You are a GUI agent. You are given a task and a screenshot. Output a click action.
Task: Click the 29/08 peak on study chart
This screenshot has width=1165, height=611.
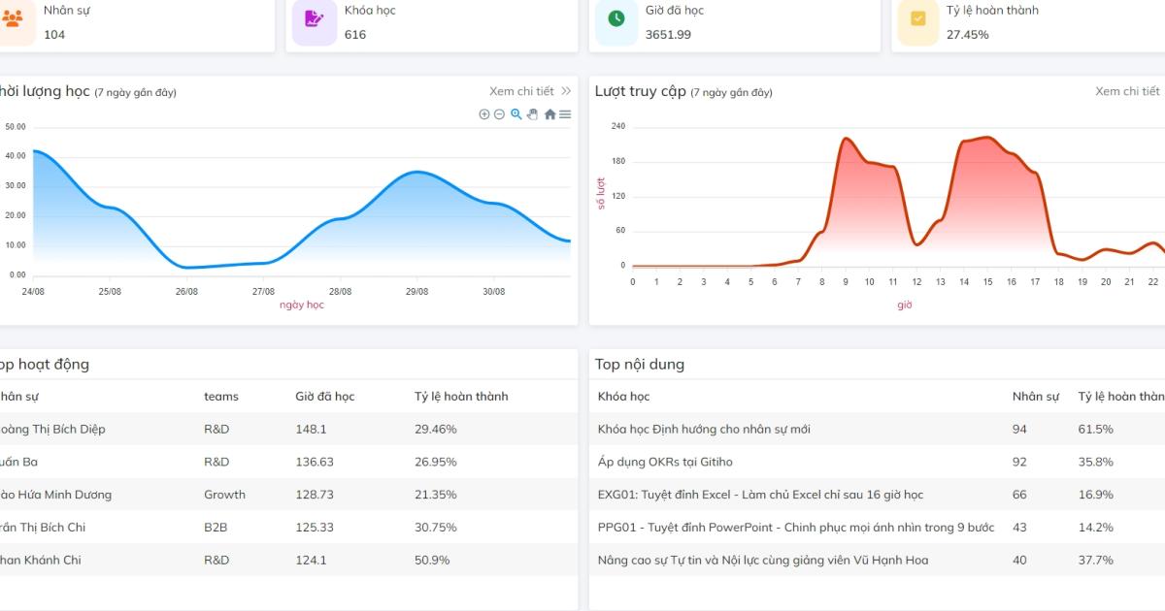416,172
